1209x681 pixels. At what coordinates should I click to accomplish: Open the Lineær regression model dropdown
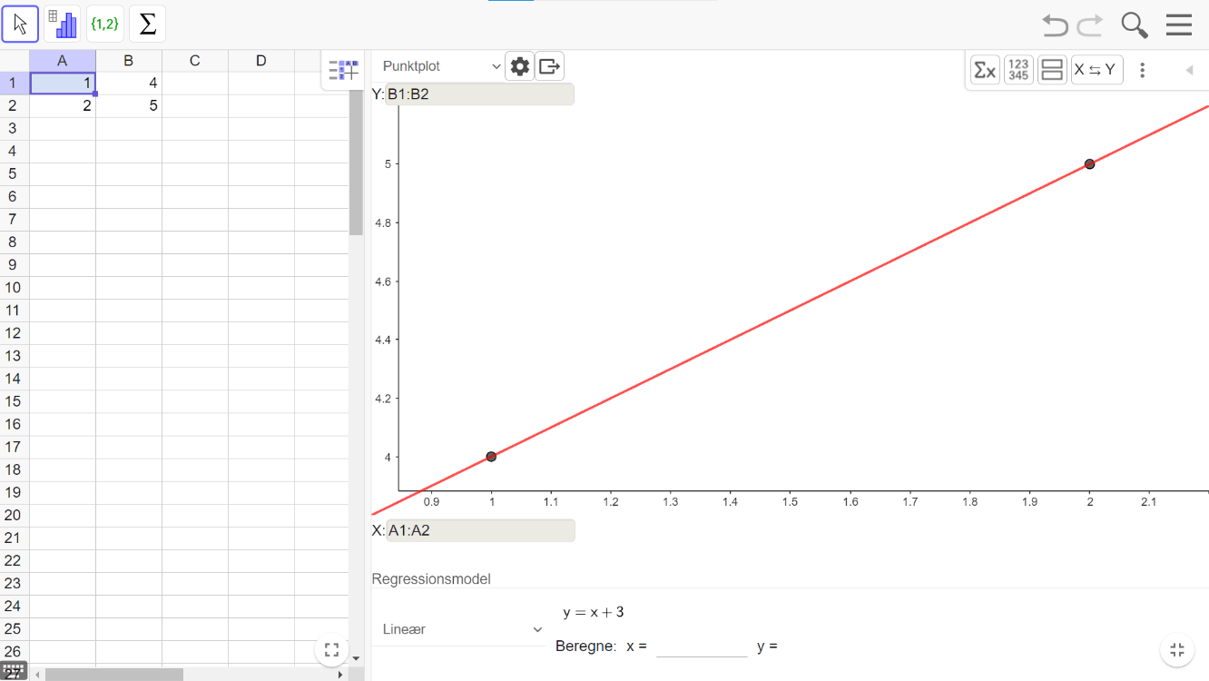tap(462, 629)
